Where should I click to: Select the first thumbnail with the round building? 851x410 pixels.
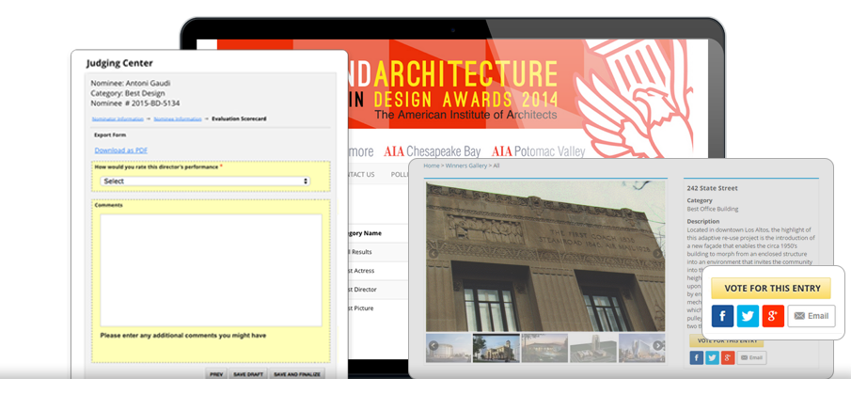tap(449, 348)
